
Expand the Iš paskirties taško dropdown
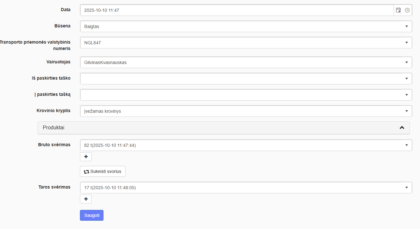click(242, 79)
